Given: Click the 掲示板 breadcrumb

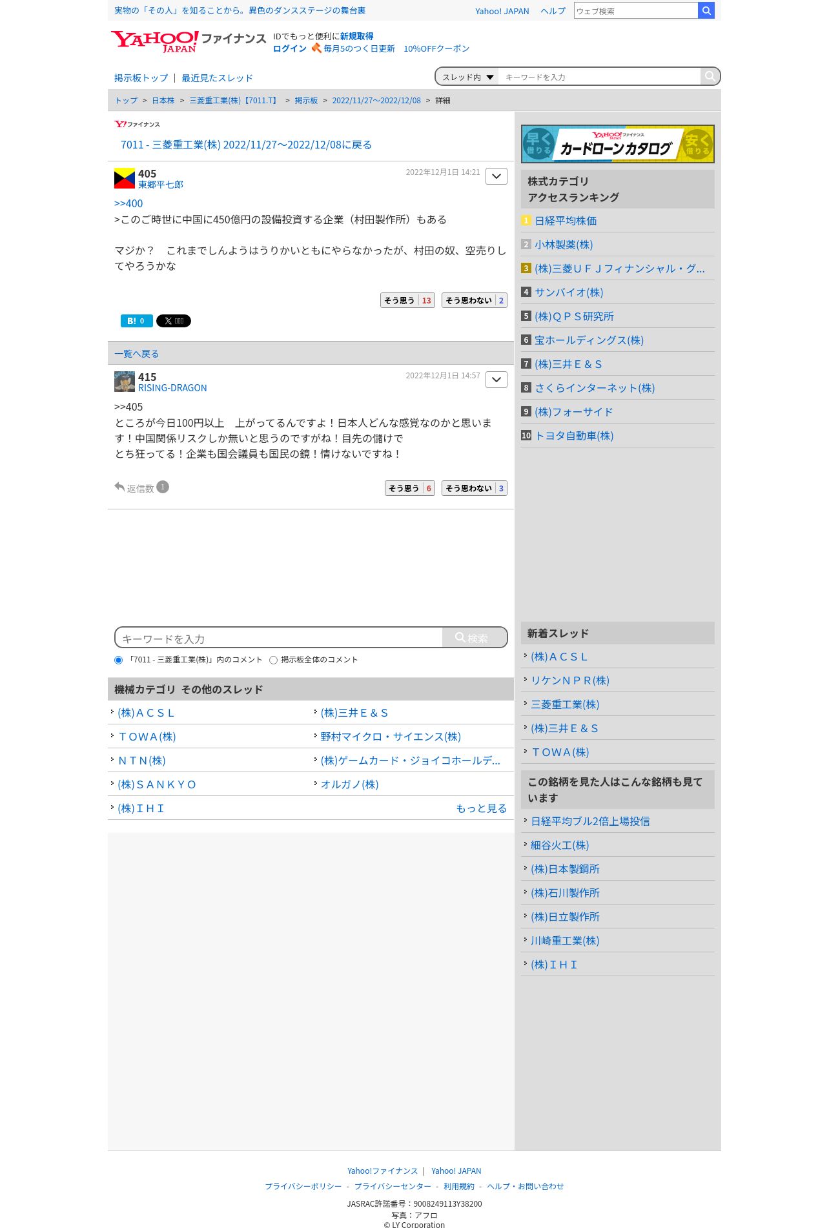Looking at the screenshot, I should (x=306, y=101).
